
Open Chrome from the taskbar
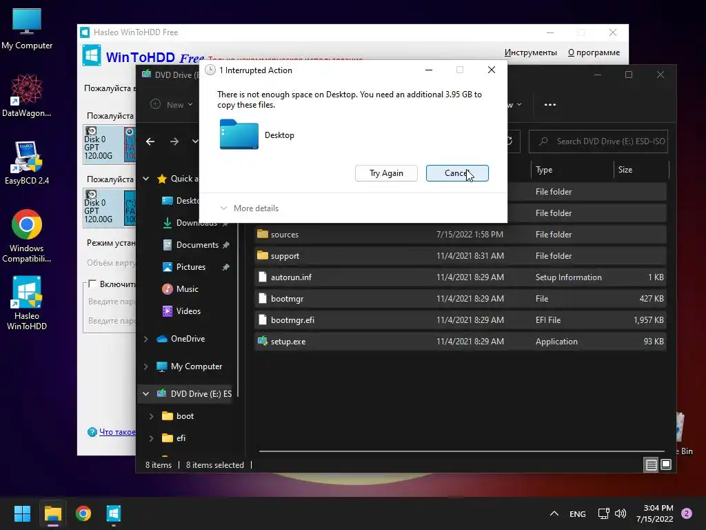(83, 513)
